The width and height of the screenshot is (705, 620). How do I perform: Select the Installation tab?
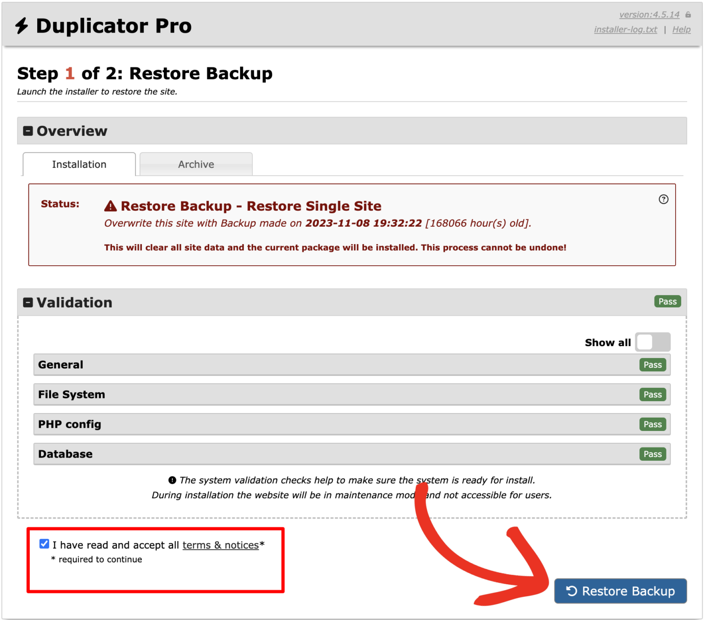click(x=78, y=164)
